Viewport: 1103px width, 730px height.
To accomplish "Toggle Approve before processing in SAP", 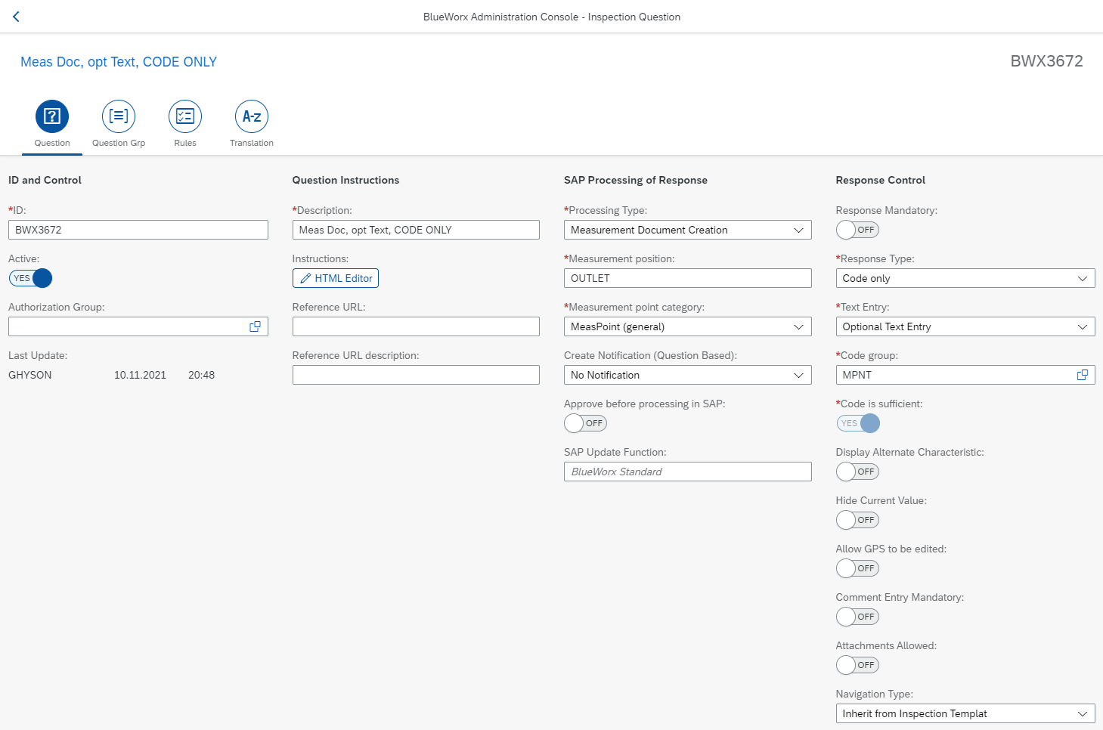I will coord(585,423).
